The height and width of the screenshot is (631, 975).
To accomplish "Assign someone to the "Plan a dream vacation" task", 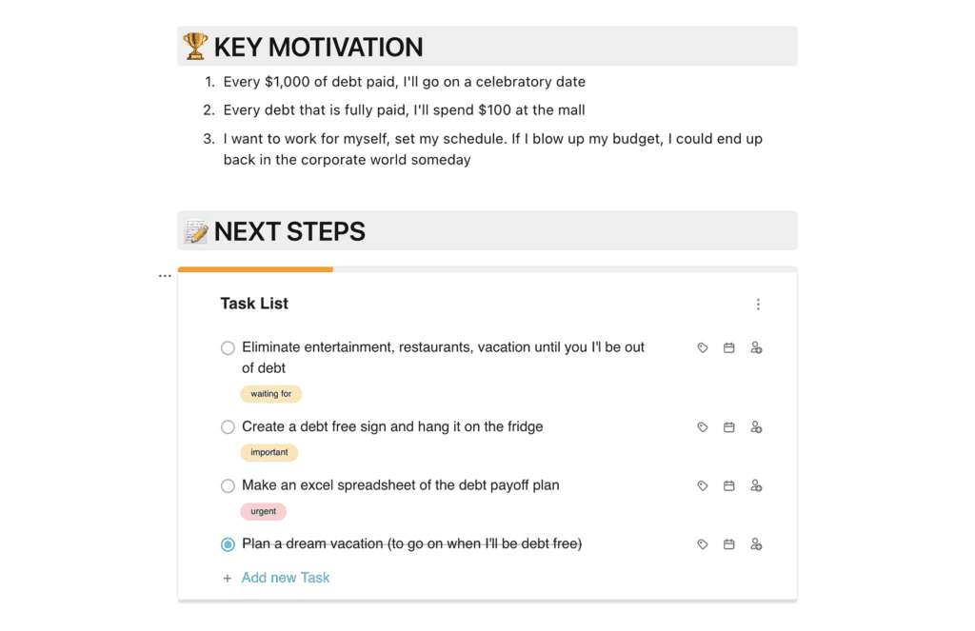I will click(x=757, y=543).
